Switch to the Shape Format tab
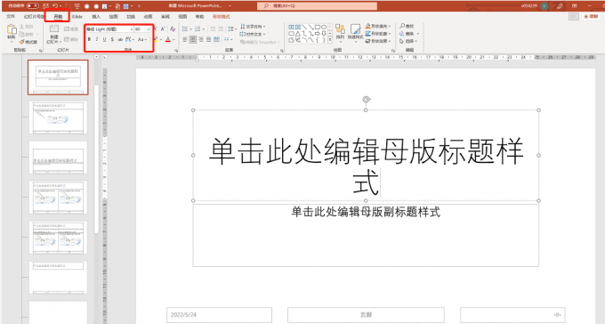The image size is (605, 324). 221,17
